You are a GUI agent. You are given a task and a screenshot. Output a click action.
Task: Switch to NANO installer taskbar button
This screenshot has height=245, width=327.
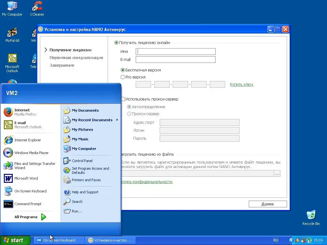(110, 240)
